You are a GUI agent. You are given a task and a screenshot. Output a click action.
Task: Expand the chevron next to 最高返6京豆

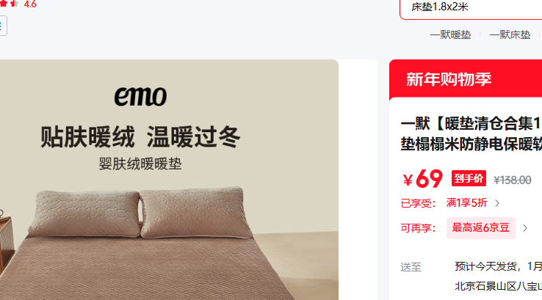pos(525,228)
